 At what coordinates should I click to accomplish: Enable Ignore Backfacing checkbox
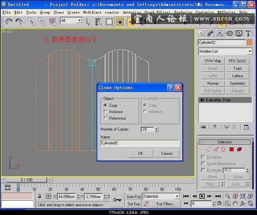tap(203, 164)
